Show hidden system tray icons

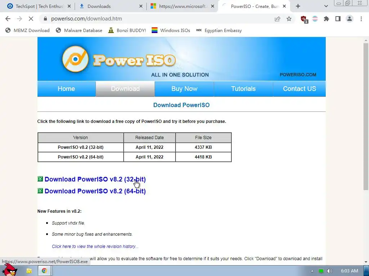pyautogui.click(x=312, y=271)
